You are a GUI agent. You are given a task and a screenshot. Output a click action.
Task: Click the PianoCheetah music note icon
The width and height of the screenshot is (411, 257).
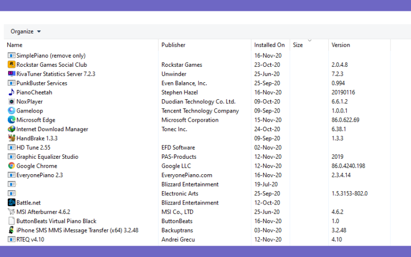pos(11,92)
